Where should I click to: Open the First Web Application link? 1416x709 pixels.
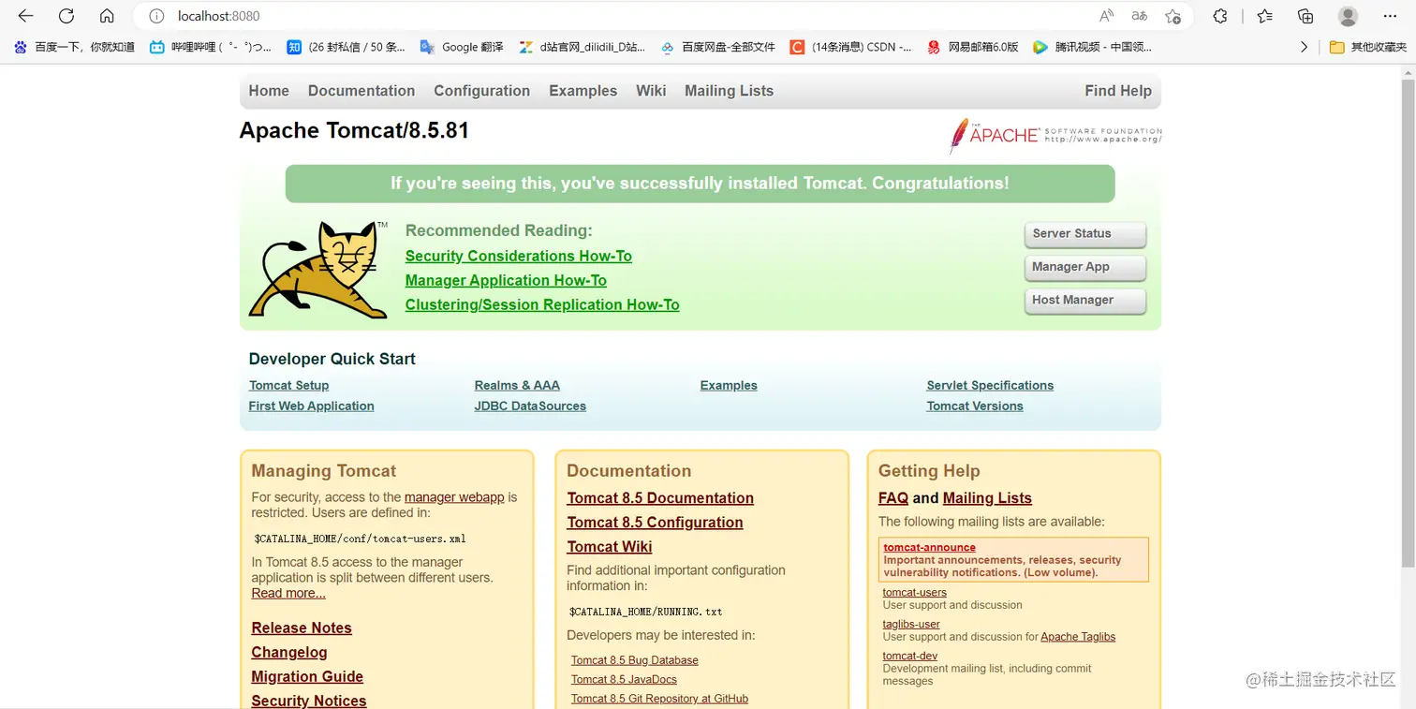[311, 406]
